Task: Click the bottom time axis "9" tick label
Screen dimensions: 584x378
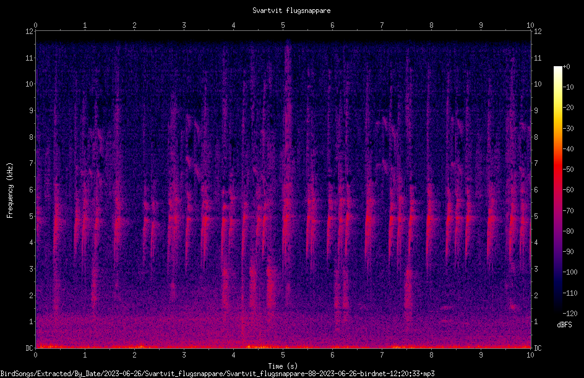Action: 481,355
